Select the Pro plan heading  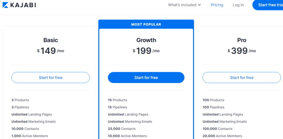242,40
